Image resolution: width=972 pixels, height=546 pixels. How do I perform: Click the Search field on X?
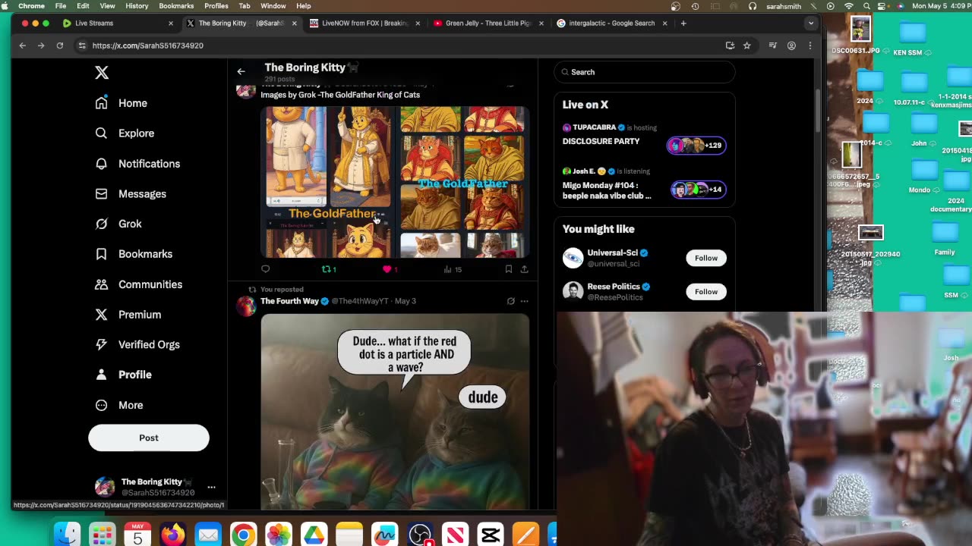[645, 72]
